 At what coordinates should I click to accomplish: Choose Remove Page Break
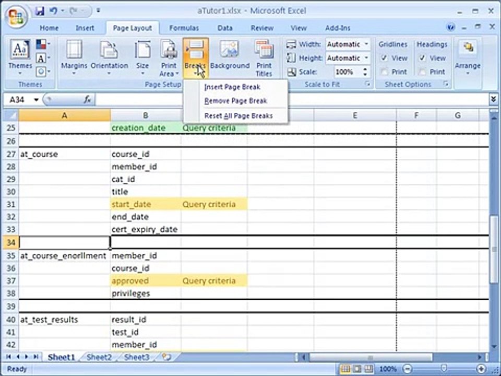pyautogui.click(x=236, y=101)
